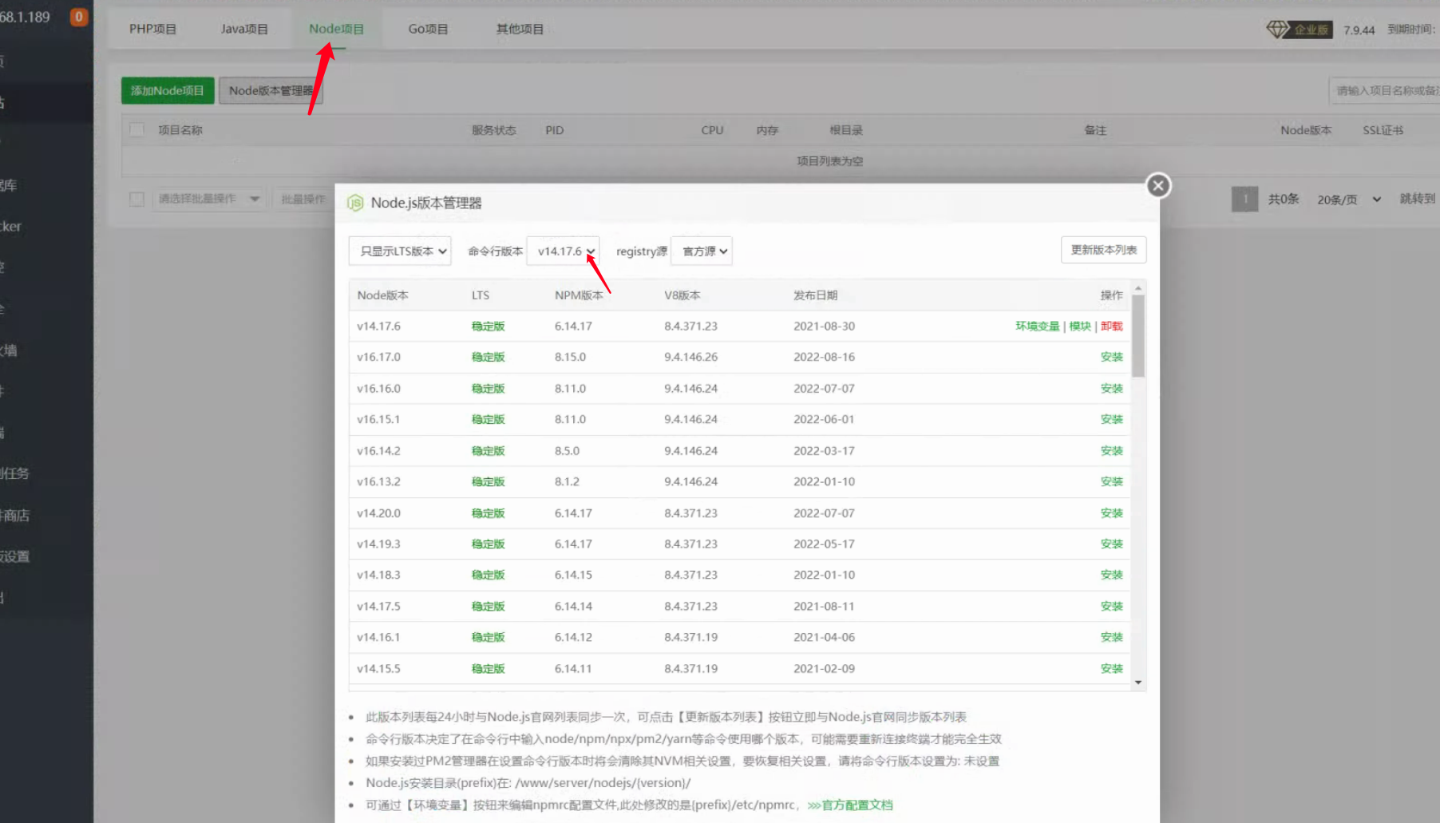Install Node v16.13.2
Image resolution: width=1440 pixels, height=823 pixels.
(x=1111, y=482)
